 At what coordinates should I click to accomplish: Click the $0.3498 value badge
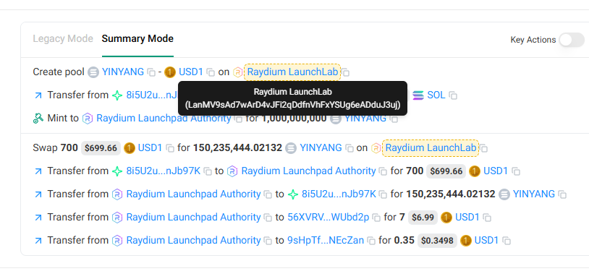[437, 241]
